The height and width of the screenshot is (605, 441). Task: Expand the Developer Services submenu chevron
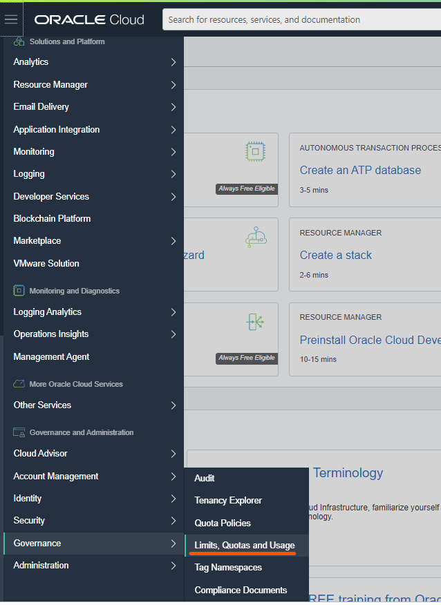click(x=173, y=197)
